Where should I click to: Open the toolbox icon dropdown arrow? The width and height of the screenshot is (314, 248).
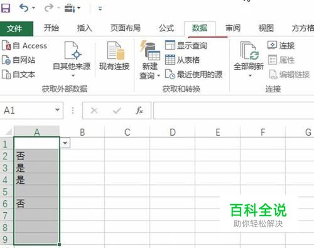(x=79, y=8)
